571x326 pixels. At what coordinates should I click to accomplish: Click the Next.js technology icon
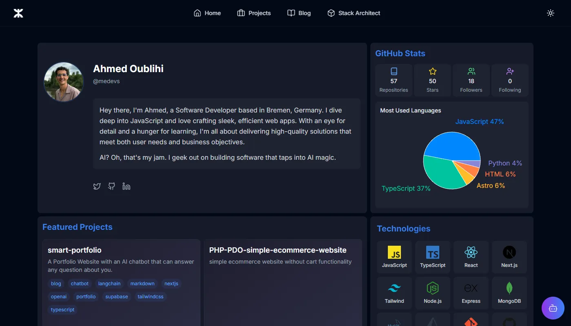(x=509, y=252)
